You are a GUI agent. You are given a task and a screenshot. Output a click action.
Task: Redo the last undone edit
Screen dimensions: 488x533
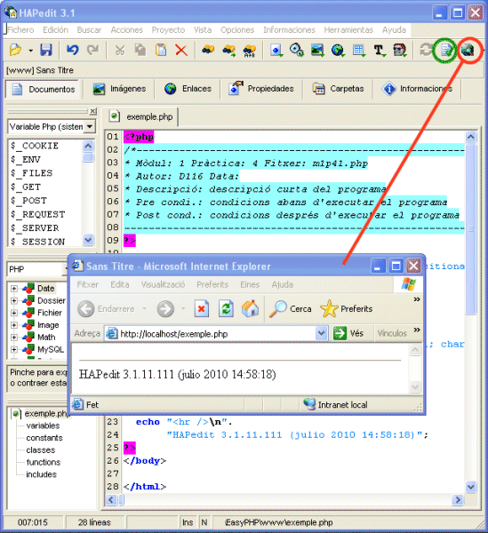pyautogui.click(x=92, y=50)
